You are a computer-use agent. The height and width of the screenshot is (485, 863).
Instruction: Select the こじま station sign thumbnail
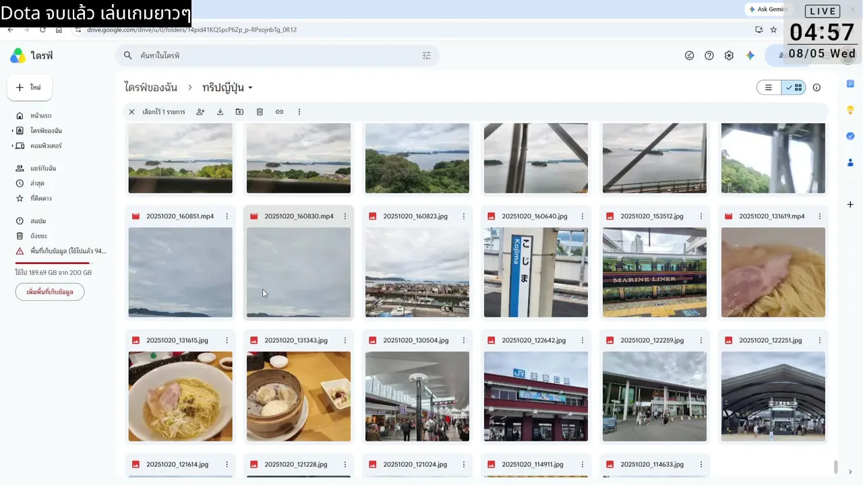tap(536, 272)
